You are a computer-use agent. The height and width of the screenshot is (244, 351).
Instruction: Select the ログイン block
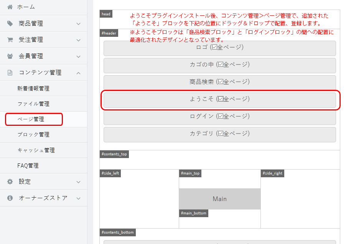click(x=219, y=117)
